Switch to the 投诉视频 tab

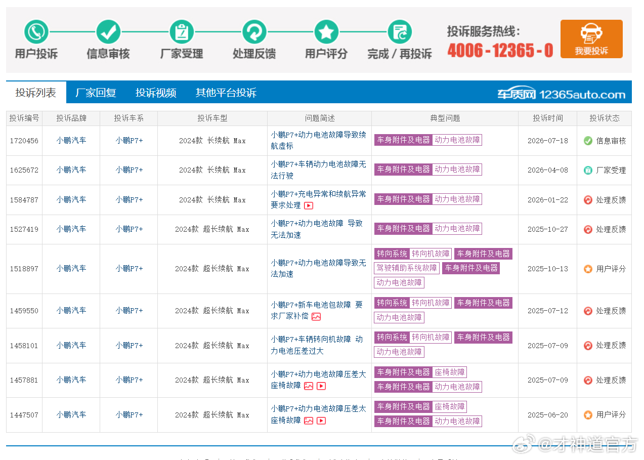pos(156,93)
